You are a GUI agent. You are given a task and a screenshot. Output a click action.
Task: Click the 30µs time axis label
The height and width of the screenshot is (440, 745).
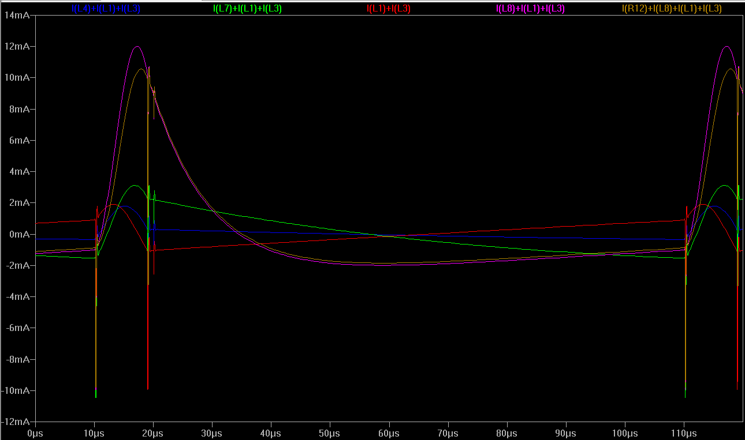tap(212, 433)
